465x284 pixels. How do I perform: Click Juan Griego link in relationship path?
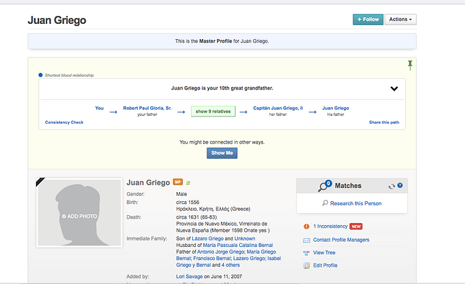(x=335, y=108)
